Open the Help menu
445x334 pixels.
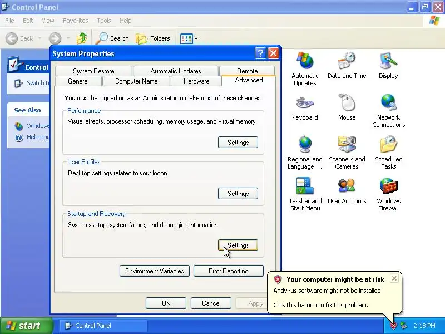point(125,21)
